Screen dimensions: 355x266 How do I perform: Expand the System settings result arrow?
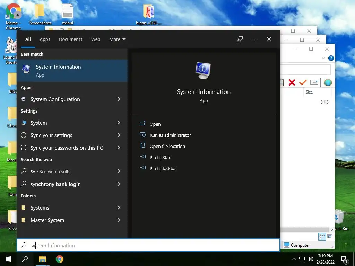pos(119,123)
